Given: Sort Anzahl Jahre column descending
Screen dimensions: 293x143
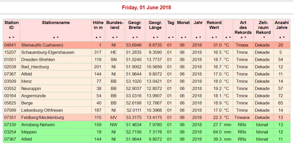Looking at the screenshot, I should pos(284,37).
